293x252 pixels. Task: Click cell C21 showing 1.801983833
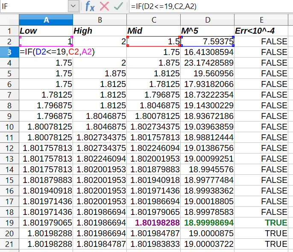(154, 244)
